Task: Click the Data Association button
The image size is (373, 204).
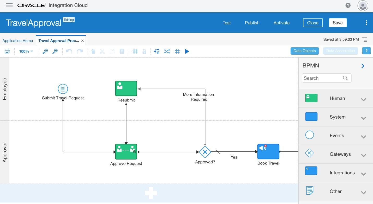Action: (340, 51)
